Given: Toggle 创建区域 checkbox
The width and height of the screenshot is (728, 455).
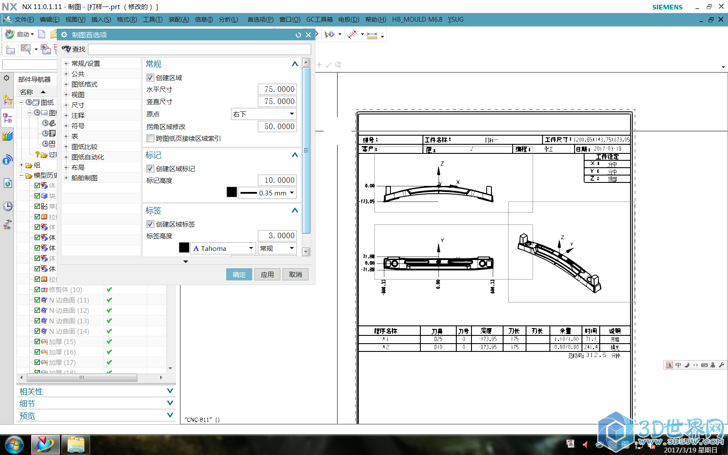Looking at the screenshot, I should [x=150, y=78].
